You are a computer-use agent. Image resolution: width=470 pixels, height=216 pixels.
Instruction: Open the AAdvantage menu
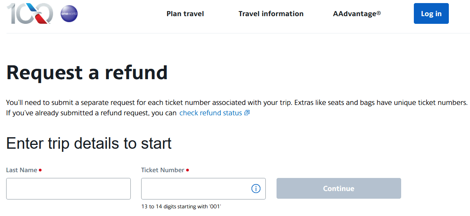pos(357,14)
